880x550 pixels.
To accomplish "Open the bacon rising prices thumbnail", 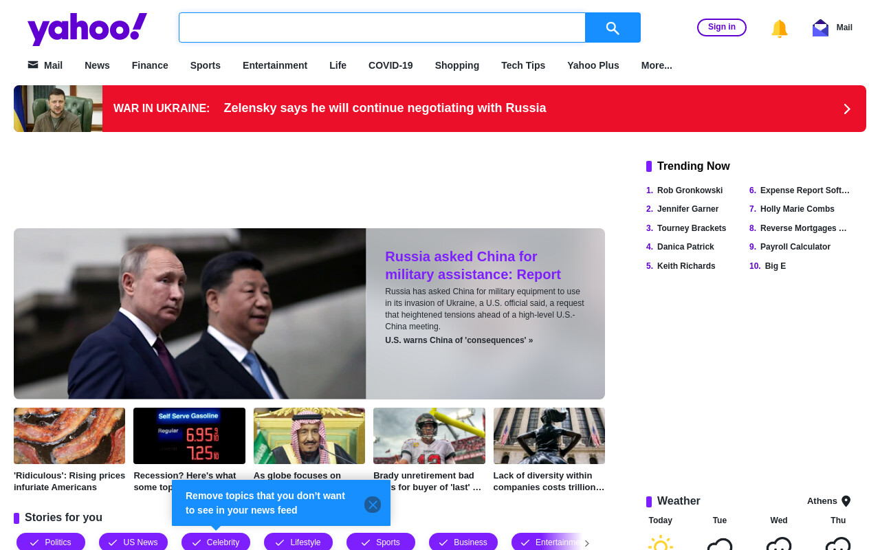I will [x=69, y=436].
